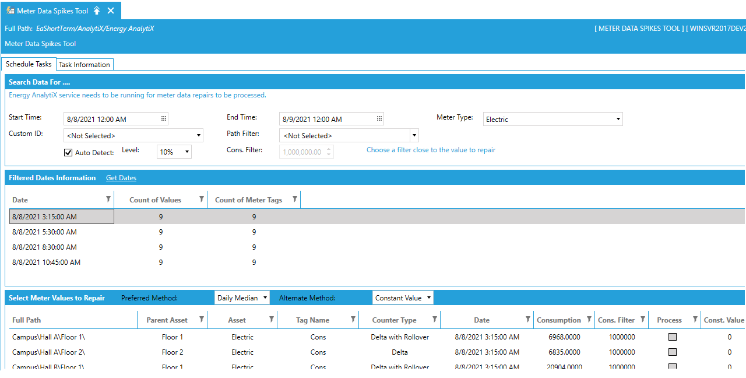This screenshot has height=378, width=746.
Task: Open filter for Cons. Filter column
Action: [x=643, y=320]
